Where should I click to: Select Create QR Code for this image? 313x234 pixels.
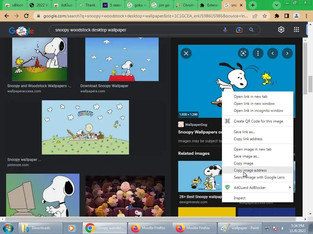click(x=258, y=121)
